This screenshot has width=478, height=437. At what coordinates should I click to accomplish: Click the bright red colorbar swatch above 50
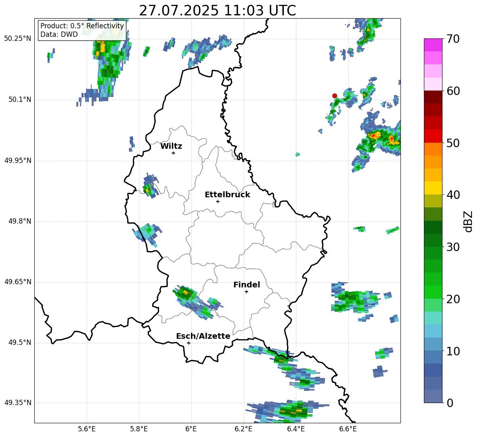pos(433,136)
